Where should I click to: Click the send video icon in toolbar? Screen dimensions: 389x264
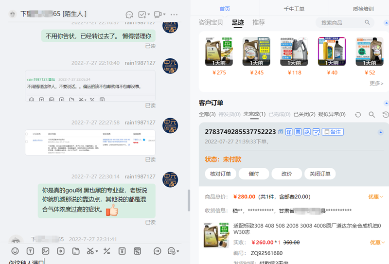click(61, 251)
